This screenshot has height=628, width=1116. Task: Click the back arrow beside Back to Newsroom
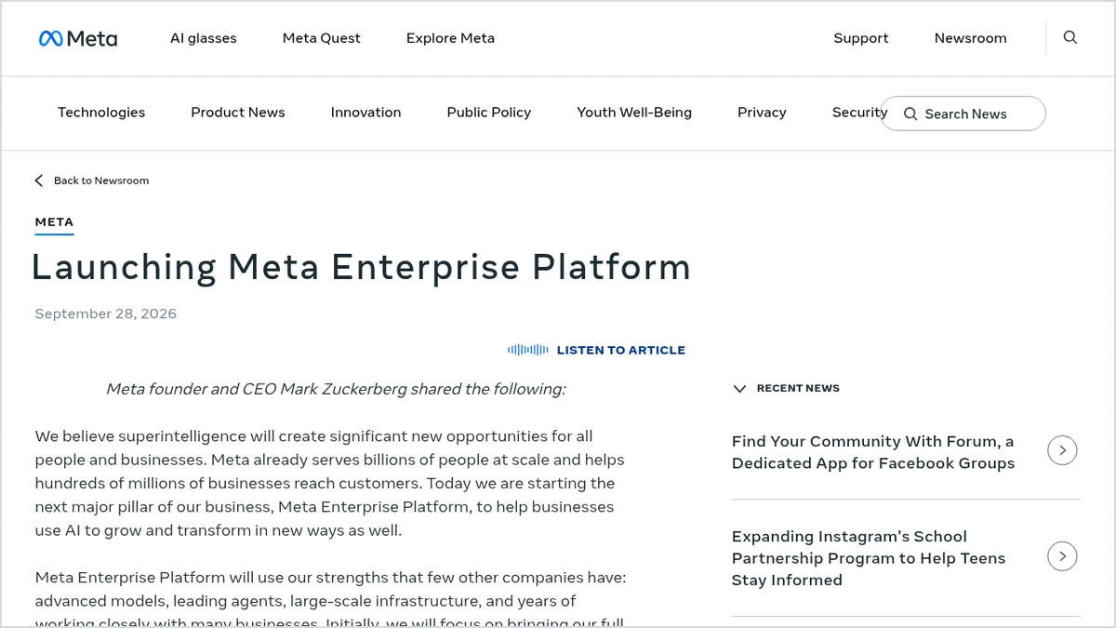pyautogui.click(x=39, y=180)
